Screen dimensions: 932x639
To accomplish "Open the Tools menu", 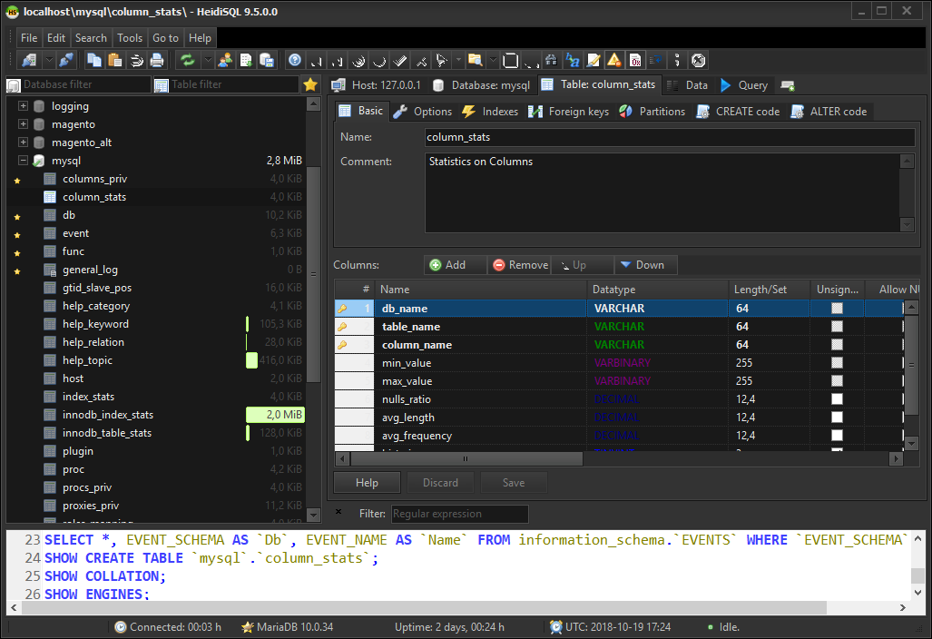I will tap(130, 38).
